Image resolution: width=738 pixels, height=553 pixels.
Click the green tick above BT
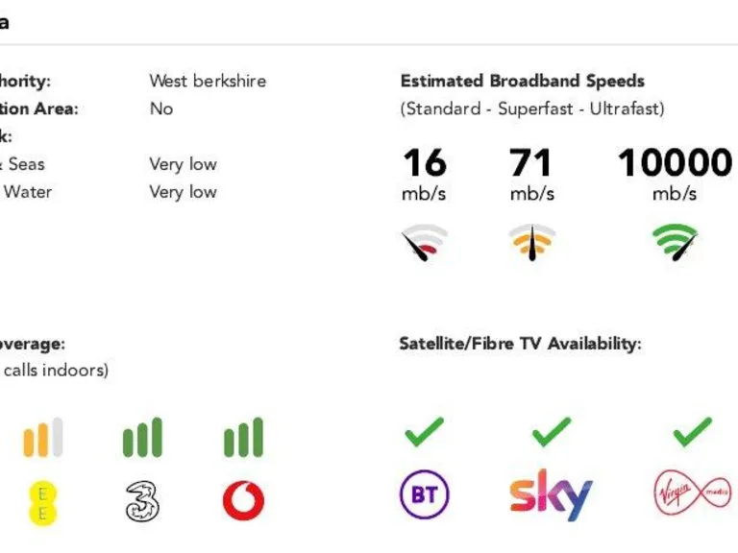click(424, 432)
